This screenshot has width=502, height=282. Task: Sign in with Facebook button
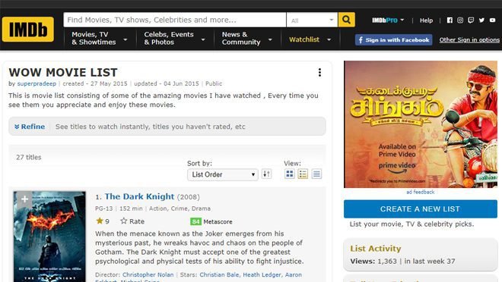point(393,40)
